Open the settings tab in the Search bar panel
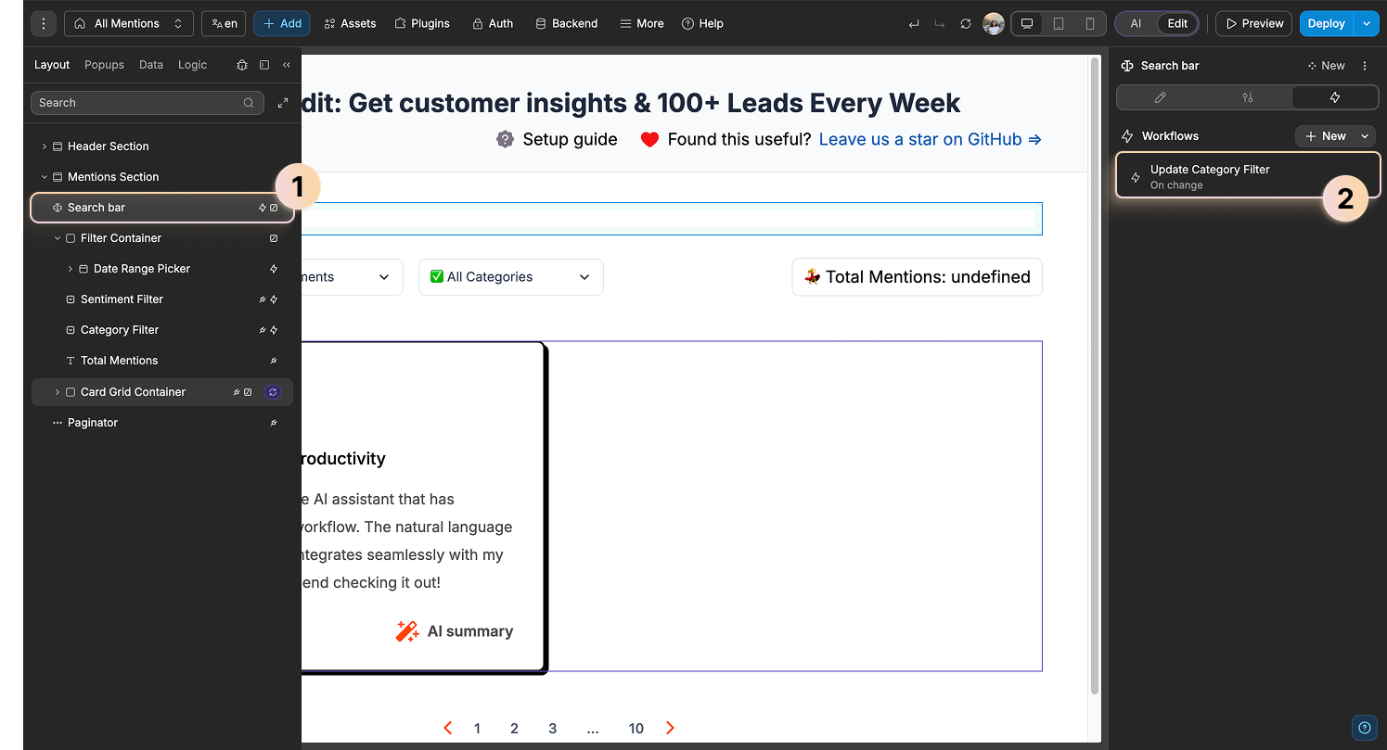 [1247, 96]
